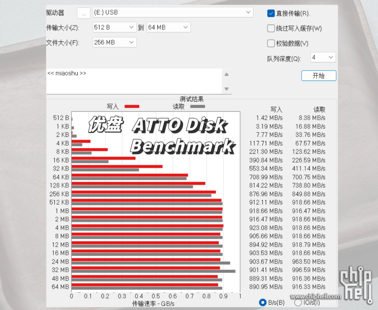Click the 测试结果 heading text

192,99
